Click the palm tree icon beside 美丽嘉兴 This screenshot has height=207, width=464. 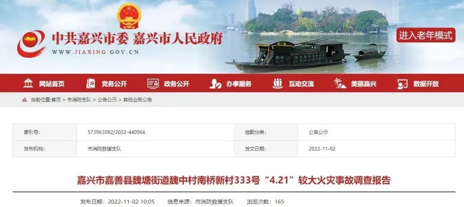(340, 83)
